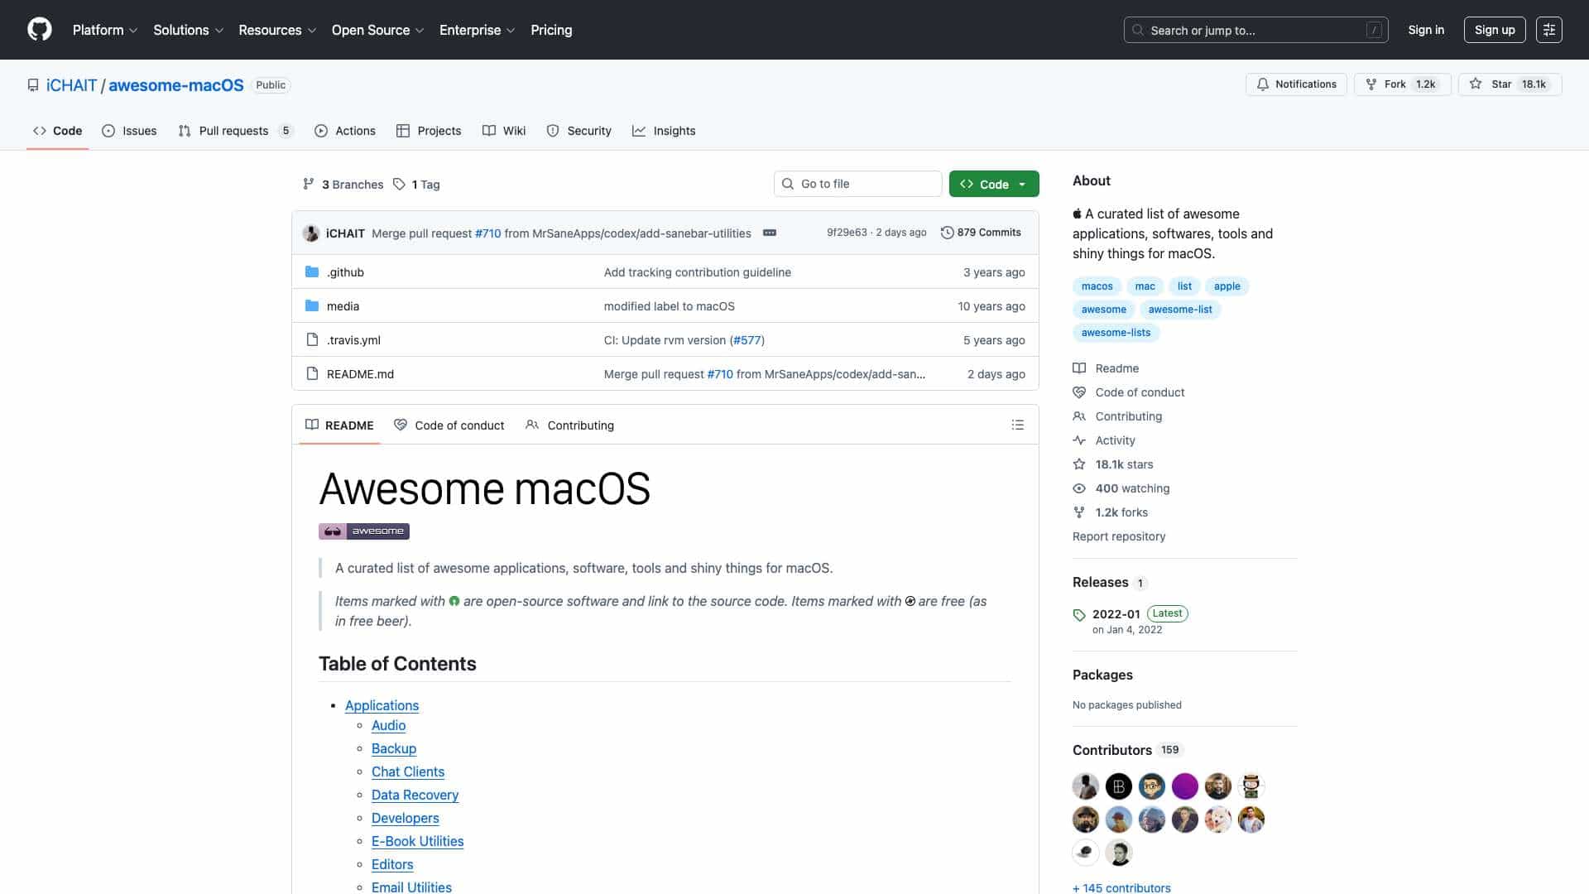1589x894 pixels.
Task: Open the Actions tab
Action: tap(345, 131)
